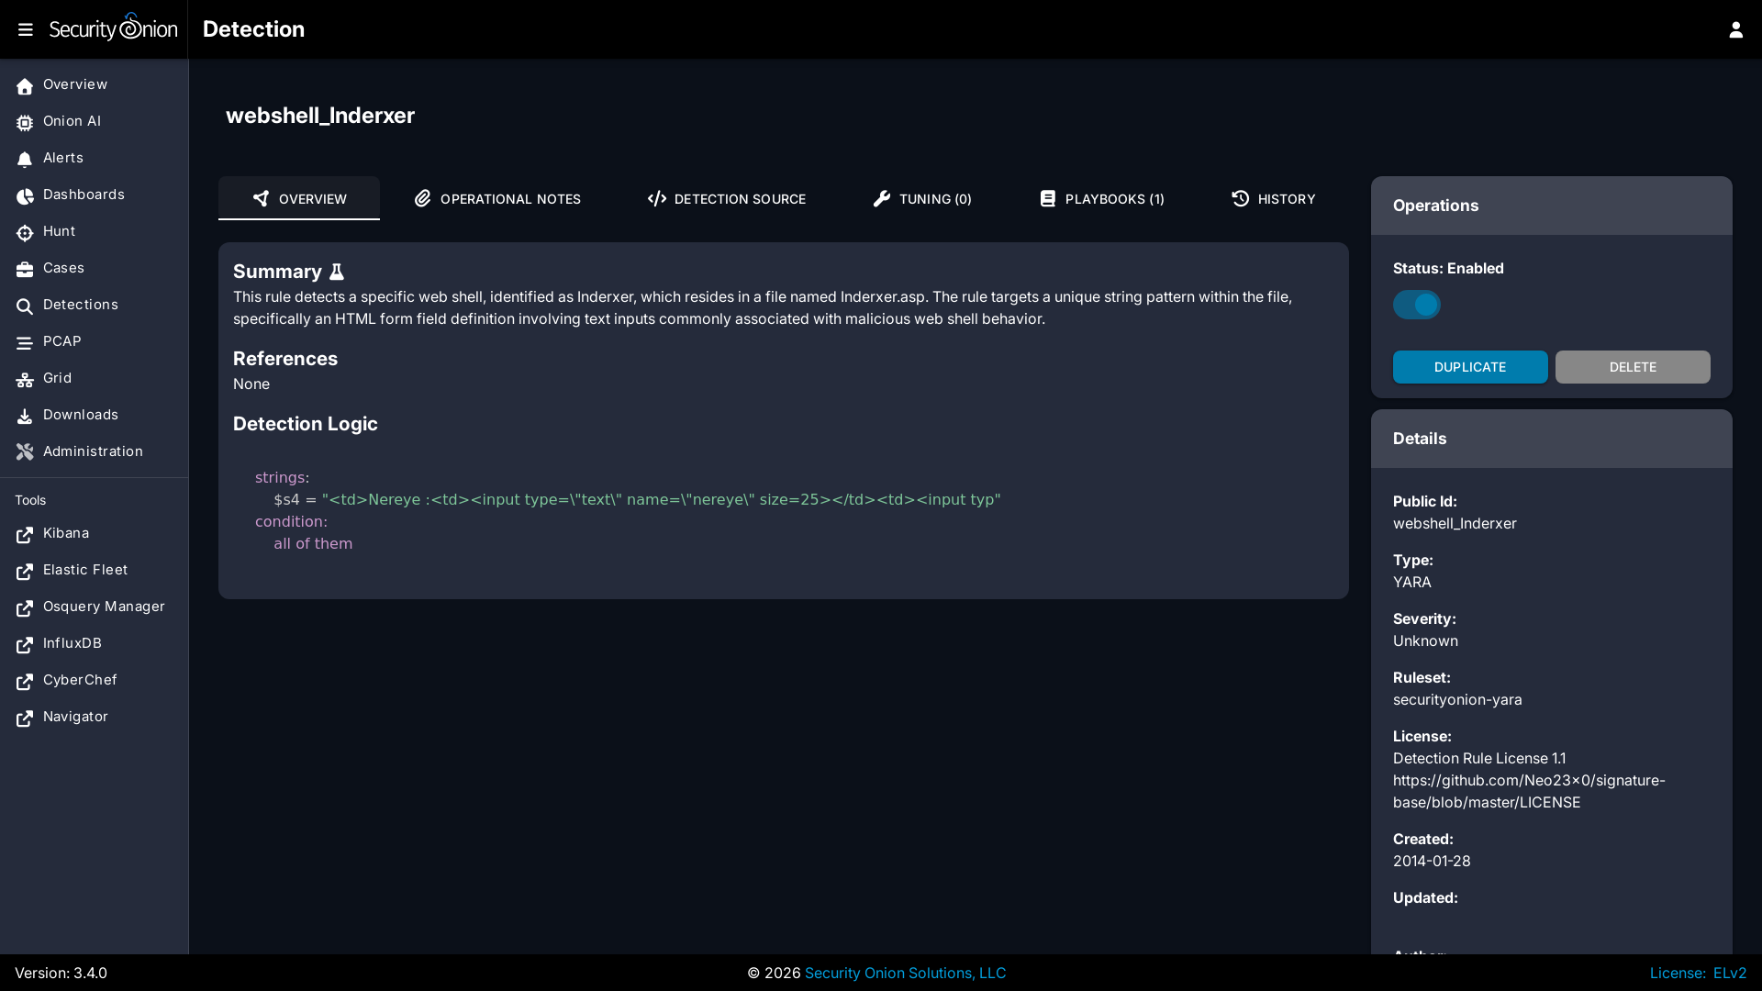This screenshot has height=991, width=1762.
Task: Click the YARA type value
Action: click(1412, 582)
